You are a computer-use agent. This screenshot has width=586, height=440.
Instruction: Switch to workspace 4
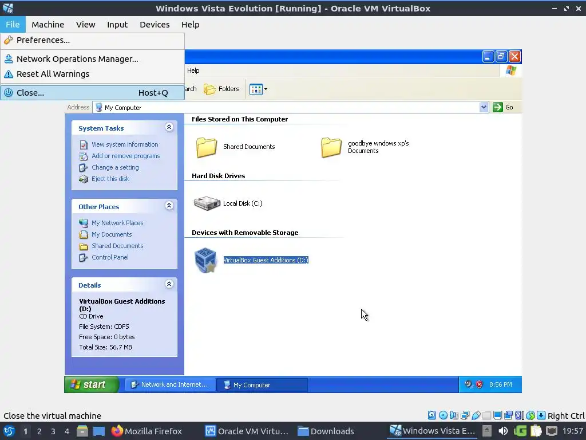pyautogui.click(x=67, y=431)
